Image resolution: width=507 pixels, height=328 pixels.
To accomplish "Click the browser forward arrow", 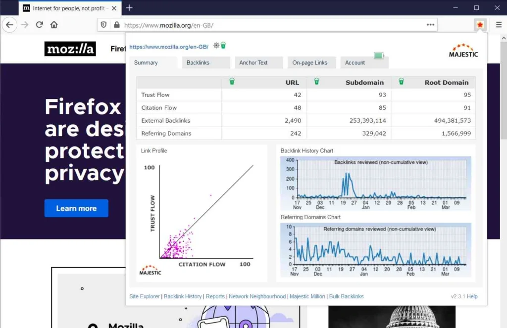I will coord(25,25).
